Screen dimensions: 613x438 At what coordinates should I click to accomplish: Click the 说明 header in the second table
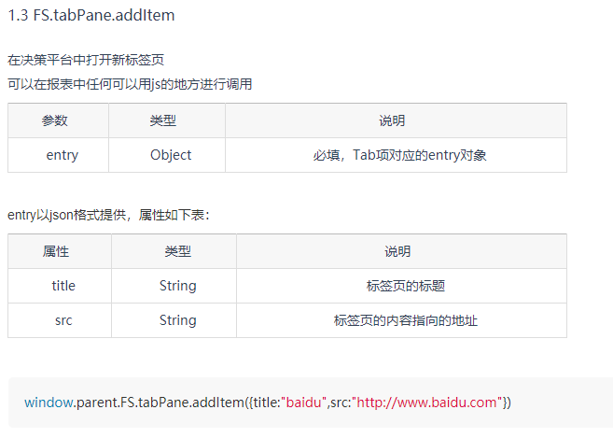coord(401,251)
